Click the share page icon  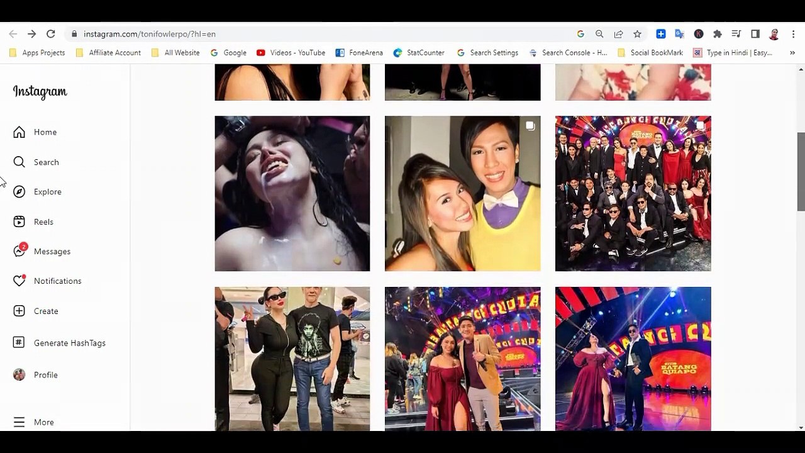point(618,34)
